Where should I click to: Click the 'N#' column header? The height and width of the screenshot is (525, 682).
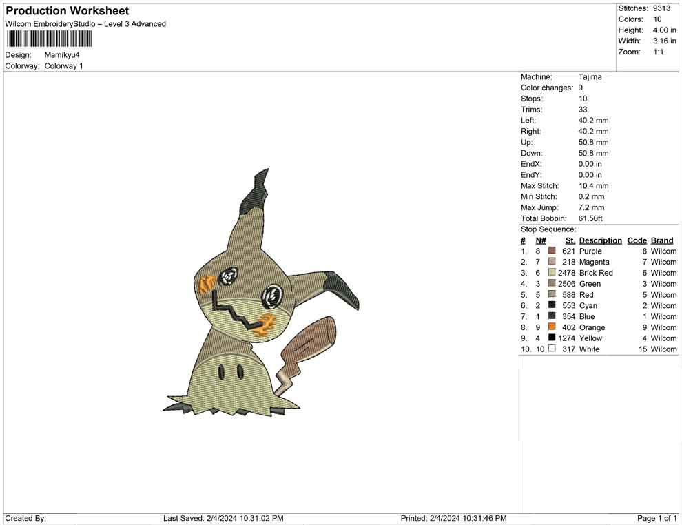[x=541, y=240]
